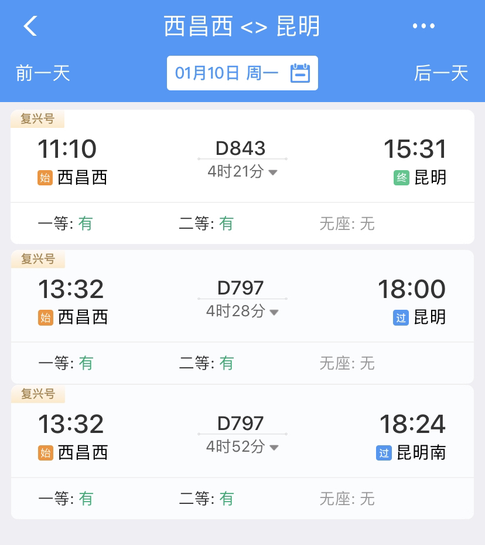The image size is (485, 545).
Task: Go to previous day 前一天
Action: [x=43, y=73]
